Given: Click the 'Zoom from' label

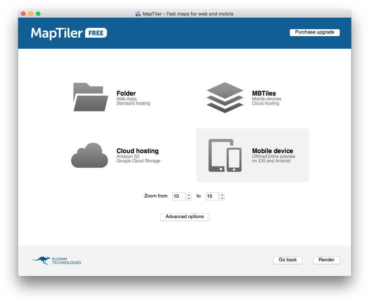Looking at the screenshot, I should coord(156,196).
